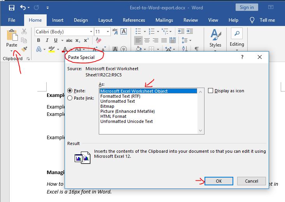Click the Character Shading icon

115,49
